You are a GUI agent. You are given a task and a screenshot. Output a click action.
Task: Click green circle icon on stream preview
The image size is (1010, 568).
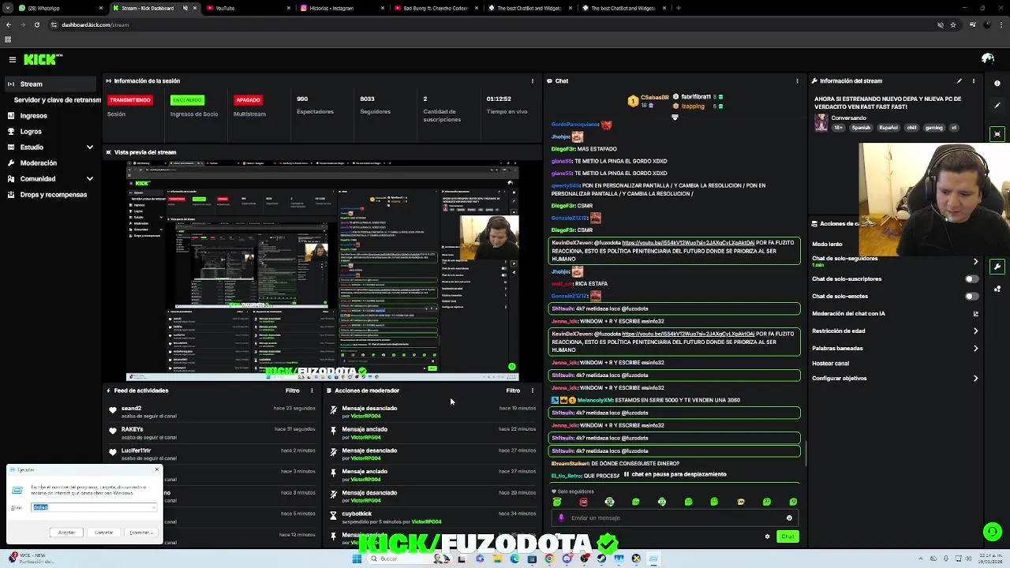click(x=512, y=366)
